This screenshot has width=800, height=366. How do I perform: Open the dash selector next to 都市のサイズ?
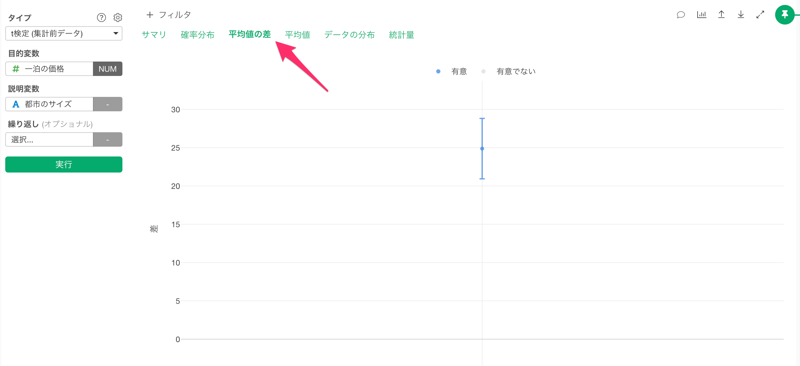pyautogui.click(x=108, y=104)
